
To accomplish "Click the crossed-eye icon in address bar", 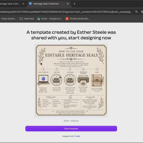I will click(142, 12).
